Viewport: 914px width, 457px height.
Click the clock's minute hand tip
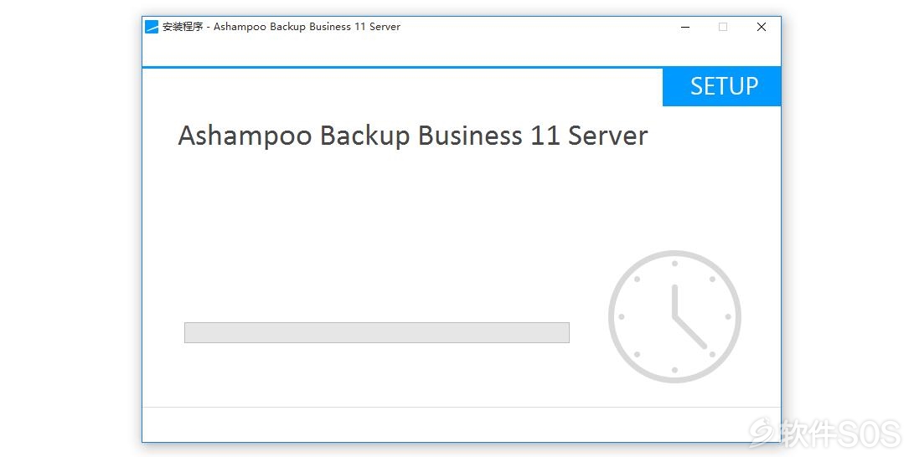click(705, 347)
